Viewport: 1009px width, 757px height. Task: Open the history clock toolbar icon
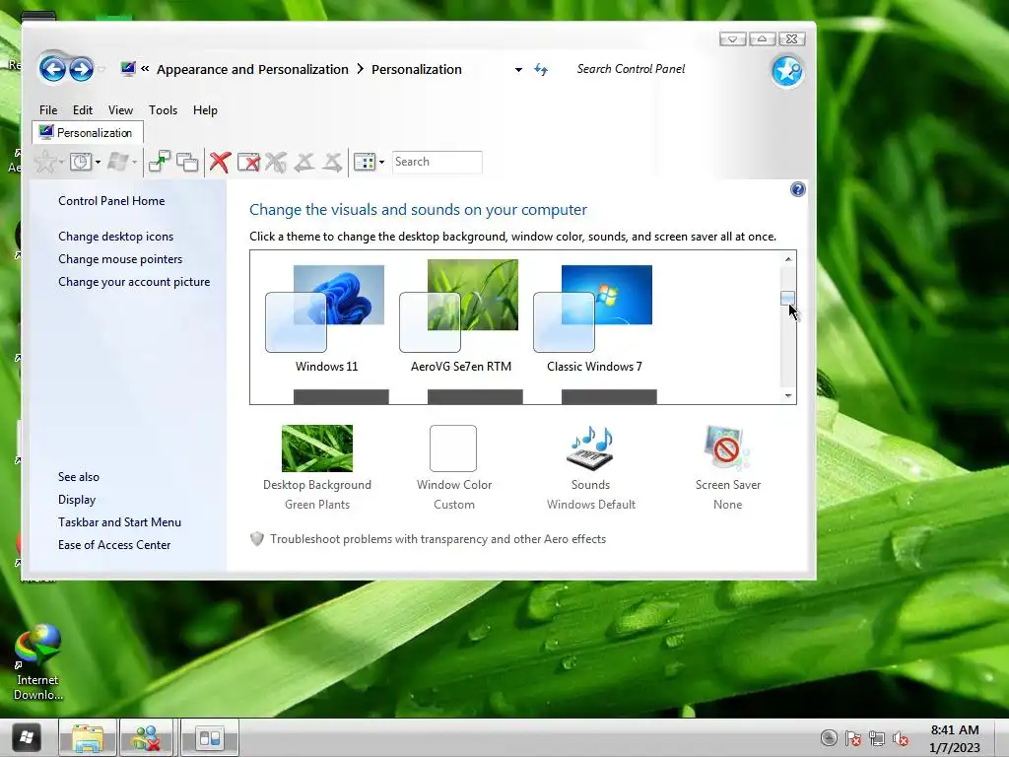pyautogui.click(x=81, y=162)
